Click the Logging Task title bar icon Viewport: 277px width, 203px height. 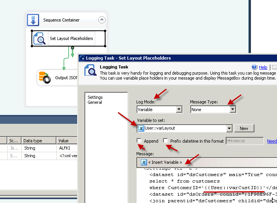(82, 58)
